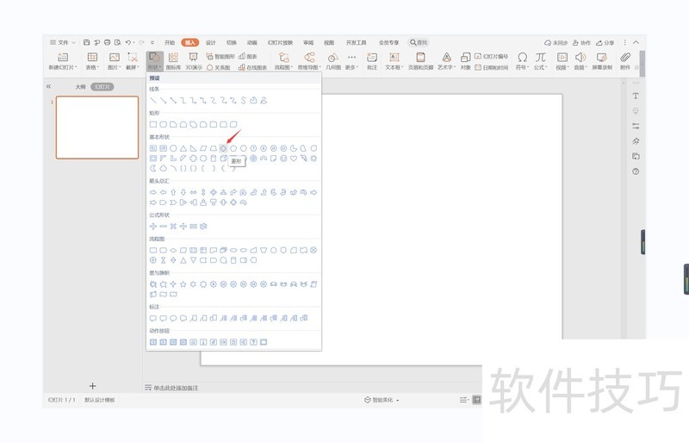This screenshot has width=689, height=442.
Task: Select the first rectangle under 矩形
Action: (x=153, y=124)
